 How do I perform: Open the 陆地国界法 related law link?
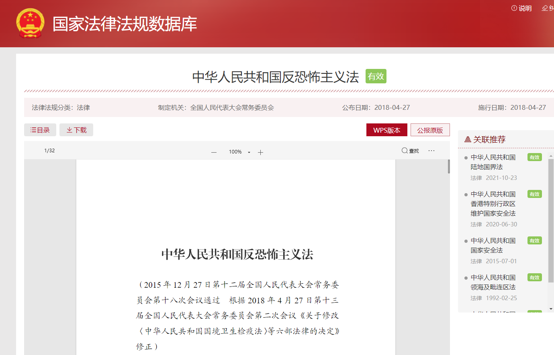493,162
